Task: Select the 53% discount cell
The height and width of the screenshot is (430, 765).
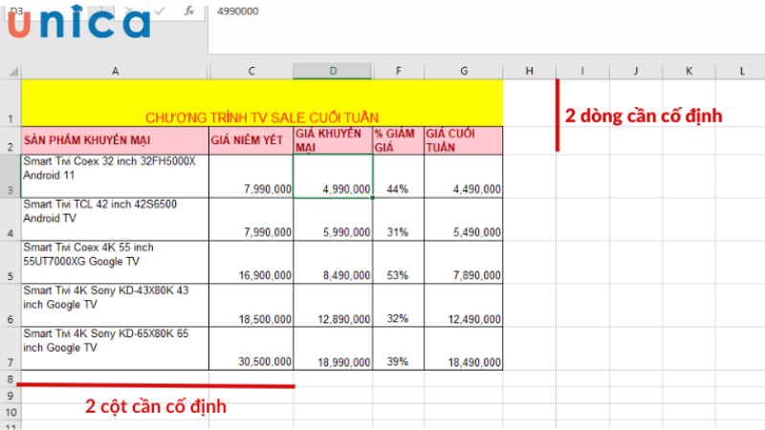Action: (x=399, y=262)
